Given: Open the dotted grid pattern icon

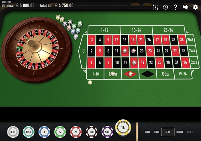Looking at the screenshot, I should pyautogui.click(x=155, y=7).
